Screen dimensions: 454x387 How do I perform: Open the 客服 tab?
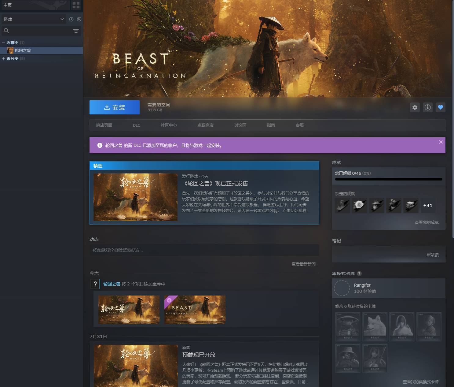(300, 125)
